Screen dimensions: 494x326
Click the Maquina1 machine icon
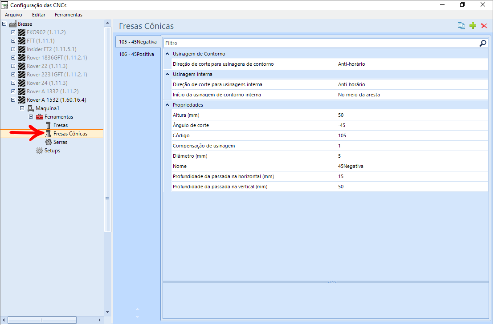[x=31, y=108]
